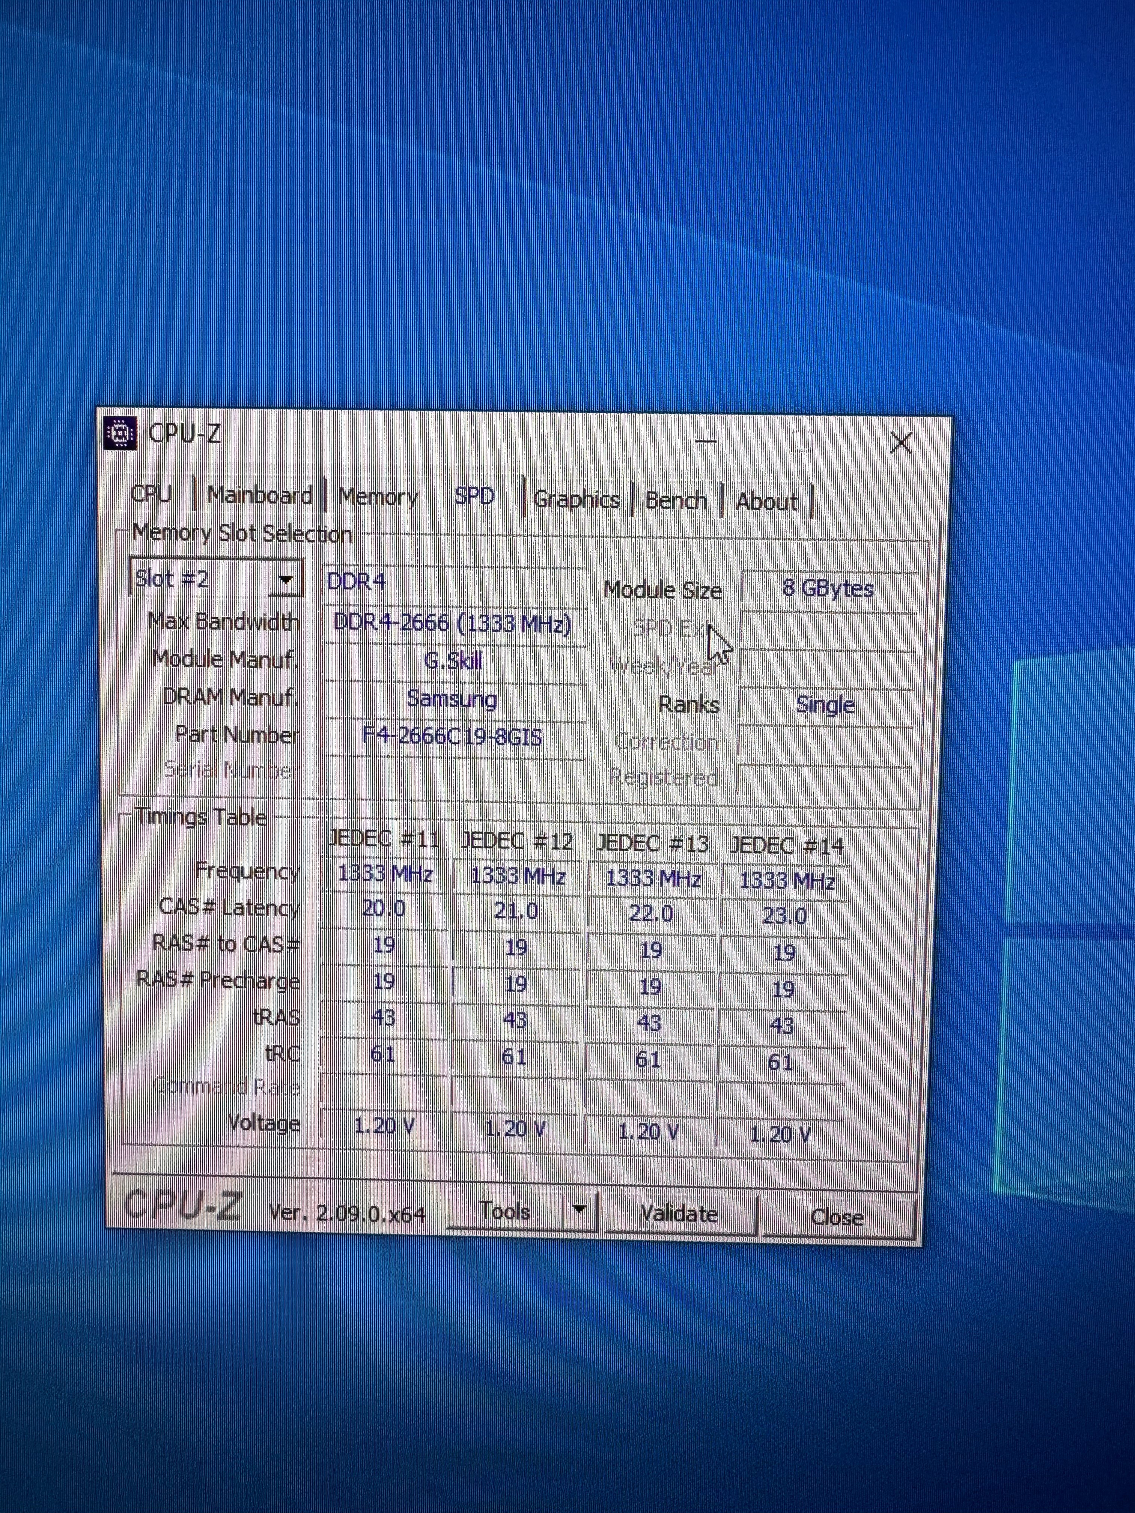
Task: Click the Ver. 2.09.0.x64 version text
Action: 347,1213
